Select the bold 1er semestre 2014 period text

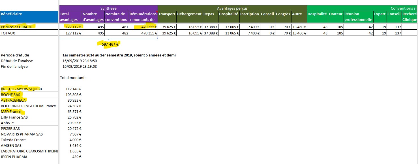[119, 55]
